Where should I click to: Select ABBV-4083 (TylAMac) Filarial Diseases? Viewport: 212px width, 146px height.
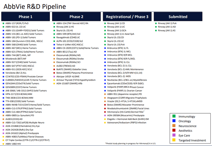tap(25, 137)
